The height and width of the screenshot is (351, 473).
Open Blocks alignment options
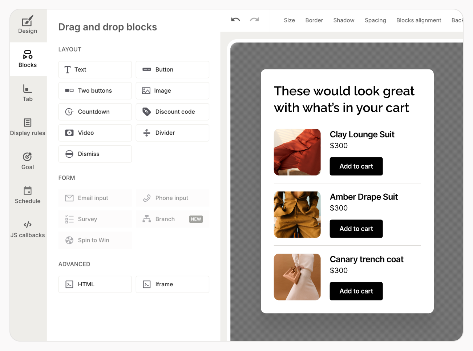419,20
